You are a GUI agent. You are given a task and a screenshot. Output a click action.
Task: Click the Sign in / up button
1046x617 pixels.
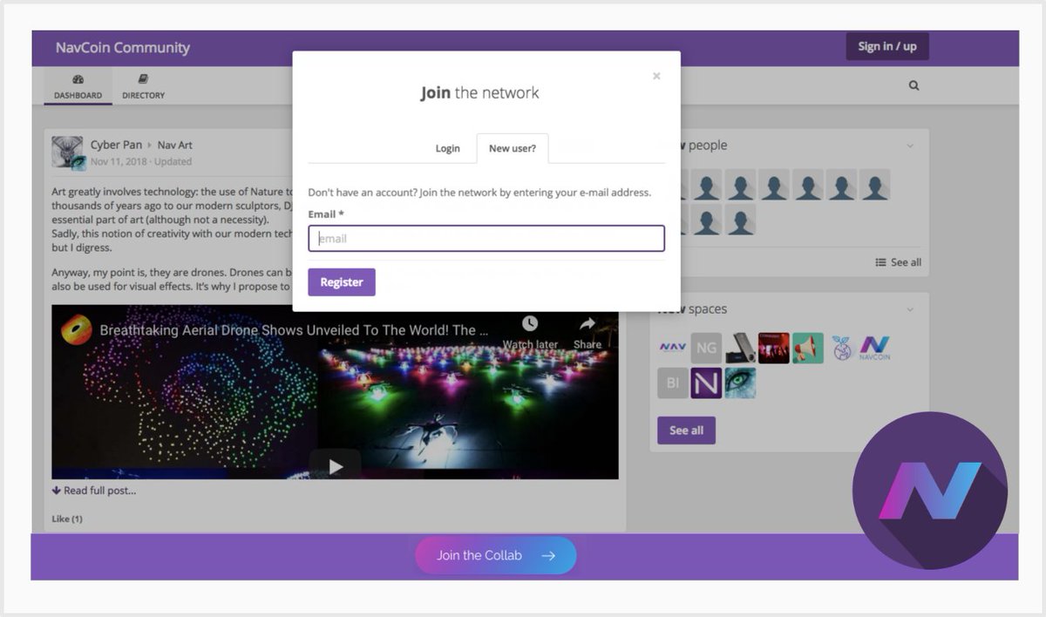click(x=886, y=46)
